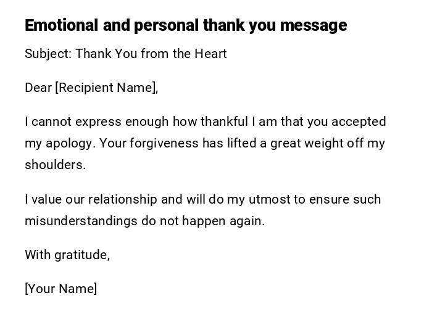Click the word "Heart" in subject line
432x327 pixels.
click(210, 54)
